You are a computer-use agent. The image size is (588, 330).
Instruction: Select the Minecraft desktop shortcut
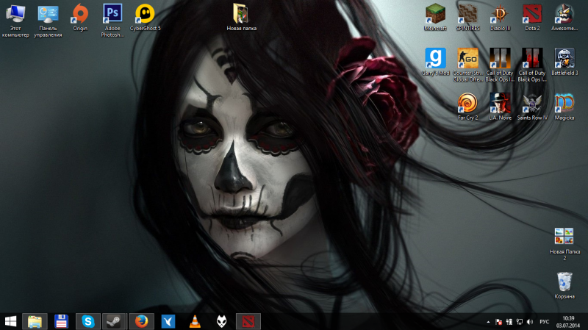(x=435, y=18)
